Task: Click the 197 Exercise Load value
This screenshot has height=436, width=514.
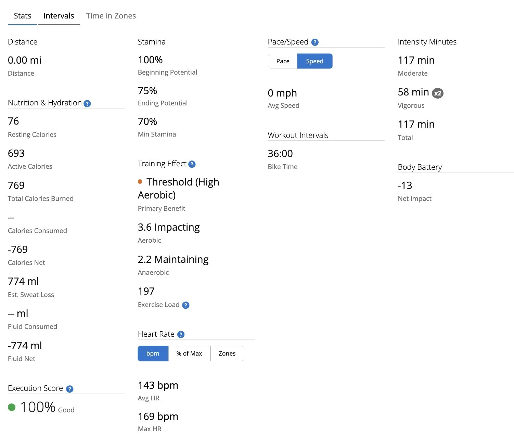Action: 146,291
